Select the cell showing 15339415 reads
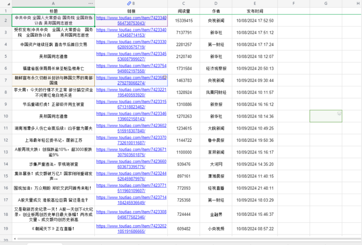362x245 pixels. click(183, 20)
